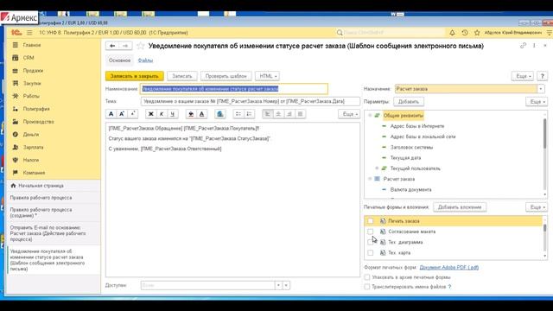The height and width of the screenshot is (311, 553).
Task: Open the HTML format dropdown
Action: 268,76
